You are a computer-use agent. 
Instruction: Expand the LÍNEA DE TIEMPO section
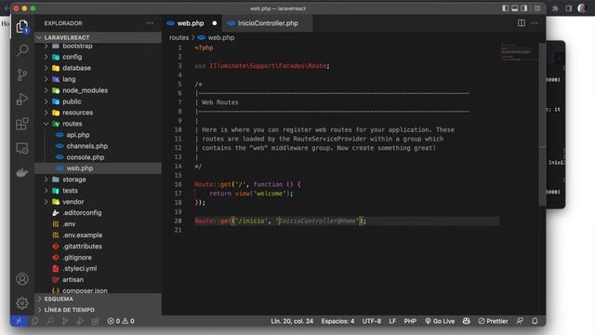click(98, 310)
